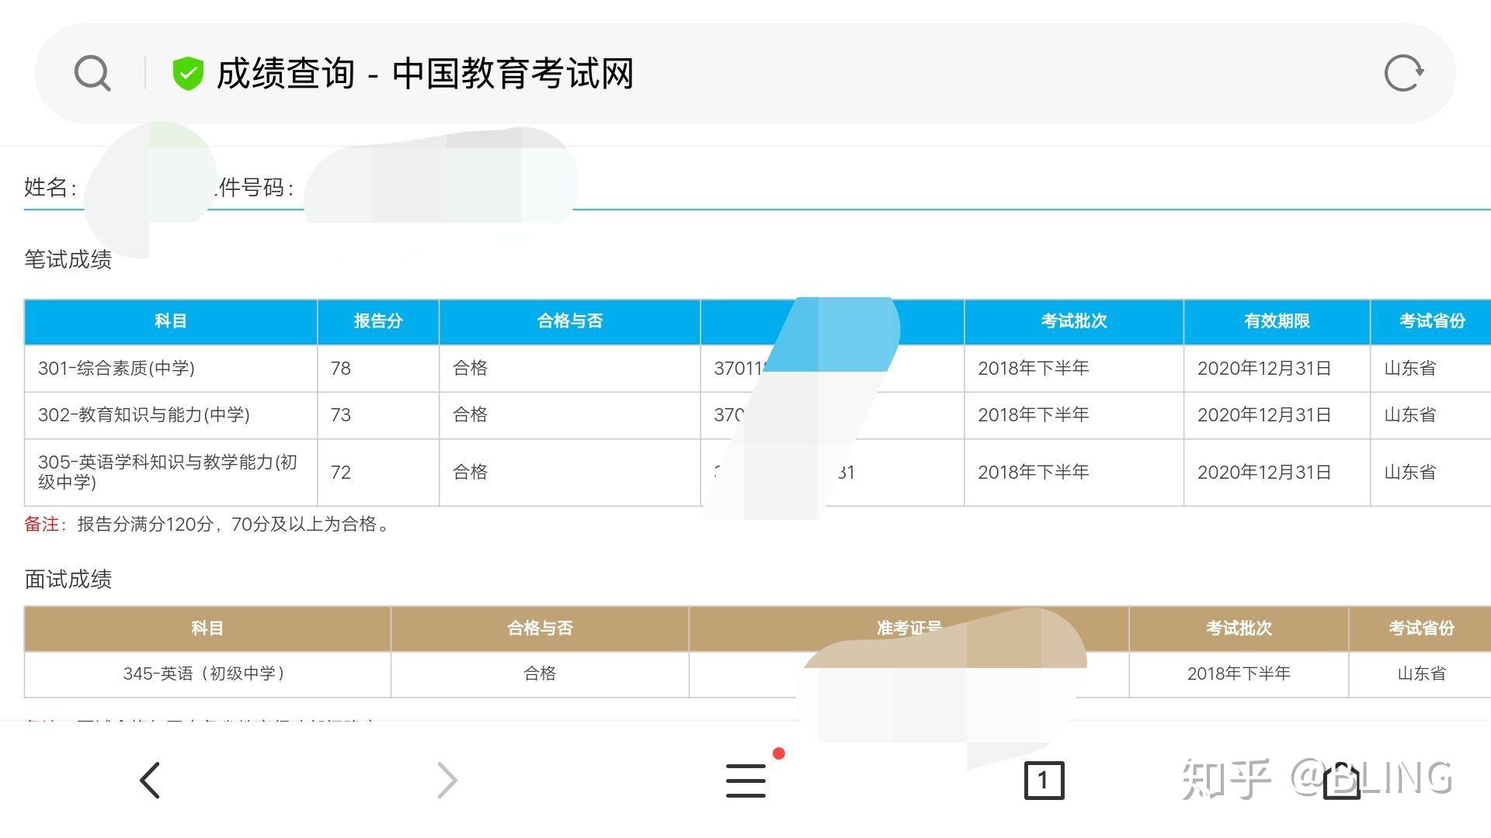Screen dimensions: 1491x838
Task: Select the 考试批次 header in written scores table
Action: coord(1074,321)
